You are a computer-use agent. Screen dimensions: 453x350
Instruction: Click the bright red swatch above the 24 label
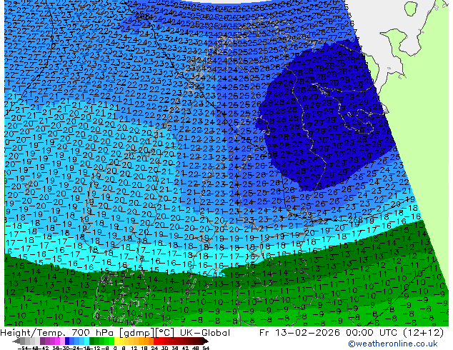click(x=156, y=341)
